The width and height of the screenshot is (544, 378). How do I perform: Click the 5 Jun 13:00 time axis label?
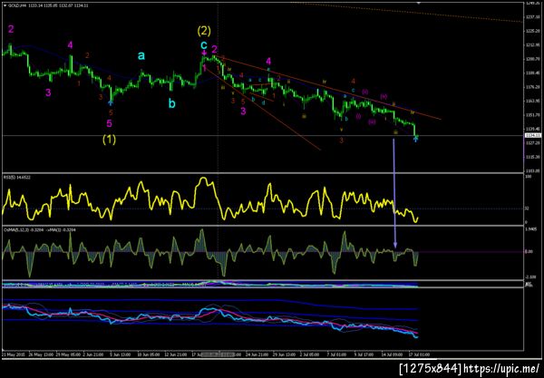(x=120, y=354)
